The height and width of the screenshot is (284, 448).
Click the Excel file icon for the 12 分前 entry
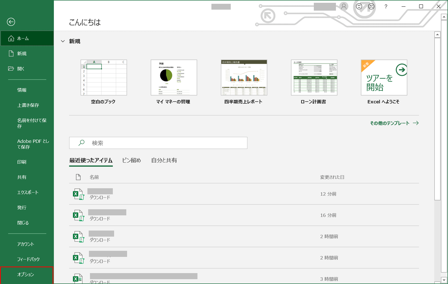coord(78,194)
